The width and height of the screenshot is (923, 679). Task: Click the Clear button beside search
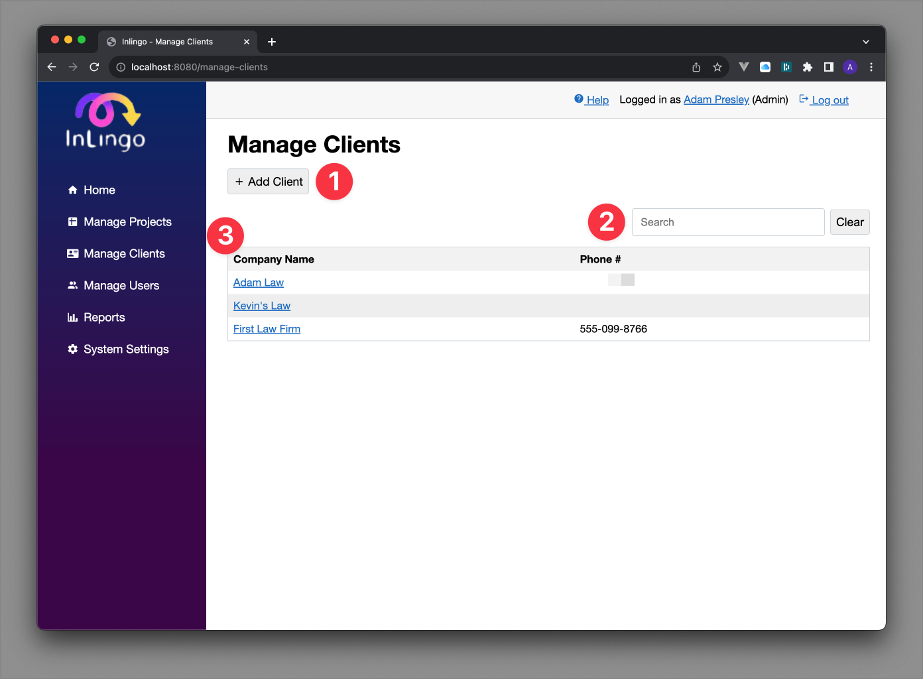click(x=849, y=222)
